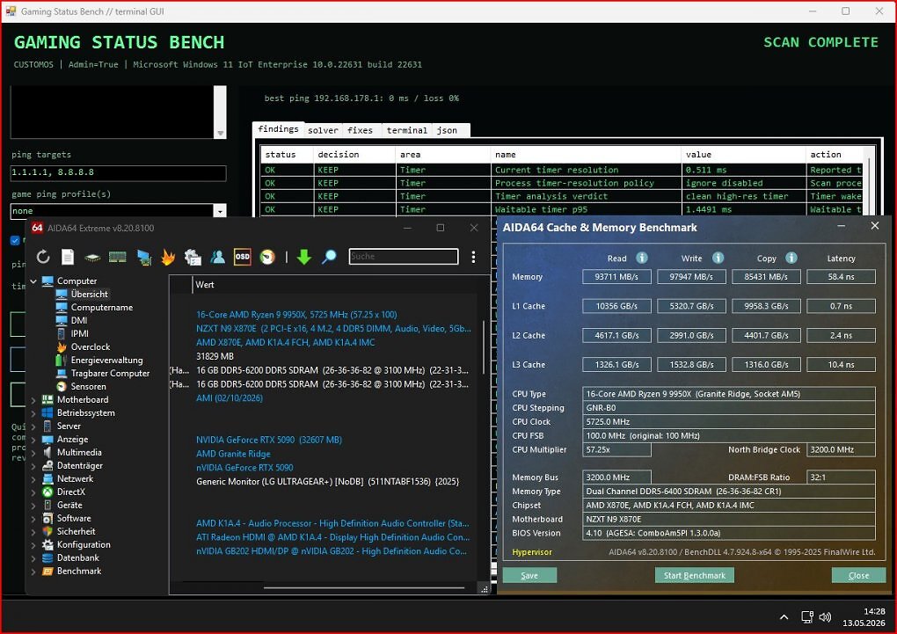
Task: Switch to the findings tab
Action: [x=278, y=129]
